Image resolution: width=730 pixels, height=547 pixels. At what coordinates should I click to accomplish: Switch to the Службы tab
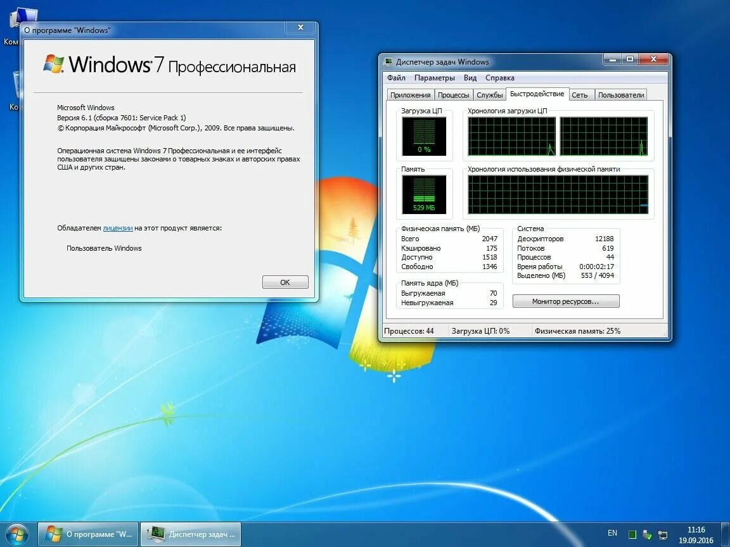point(489,95)
